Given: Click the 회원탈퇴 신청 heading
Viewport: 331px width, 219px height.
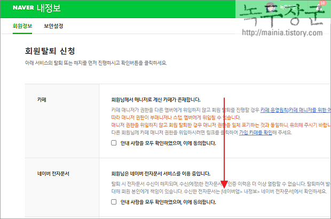Looking at the screenshot, I should (x=50, y=51).
